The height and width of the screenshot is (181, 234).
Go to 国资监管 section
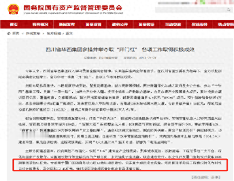point(93,25)
